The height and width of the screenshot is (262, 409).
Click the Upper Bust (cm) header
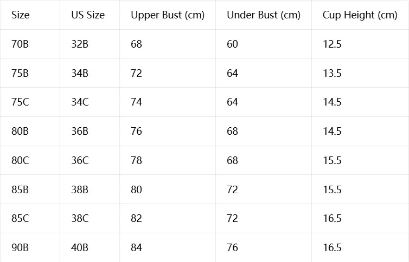click(x=168, y=15)
